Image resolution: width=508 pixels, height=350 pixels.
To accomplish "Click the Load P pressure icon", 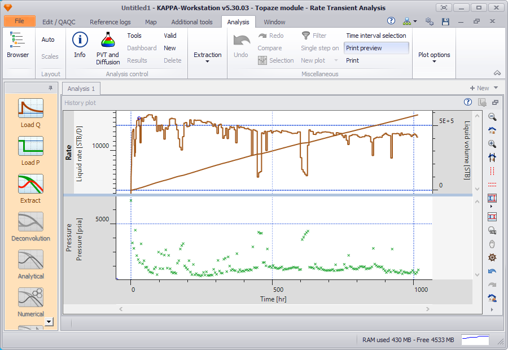I will [x=31, y=146].
